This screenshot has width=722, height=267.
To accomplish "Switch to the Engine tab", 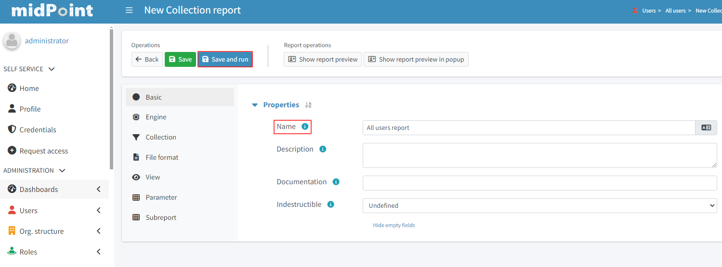I will [x=156, y=117].
